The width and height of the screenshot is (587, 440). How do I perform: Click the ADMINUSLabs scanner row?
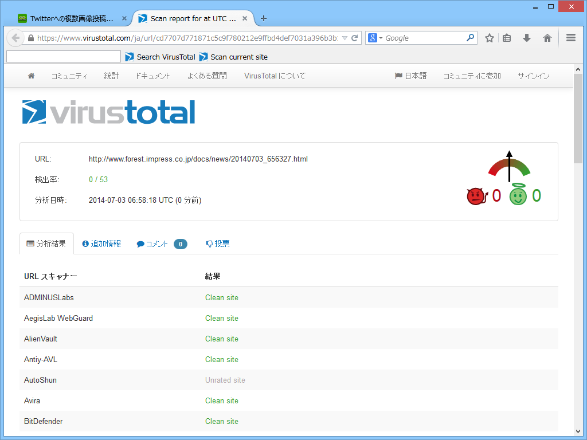[289, 297]
